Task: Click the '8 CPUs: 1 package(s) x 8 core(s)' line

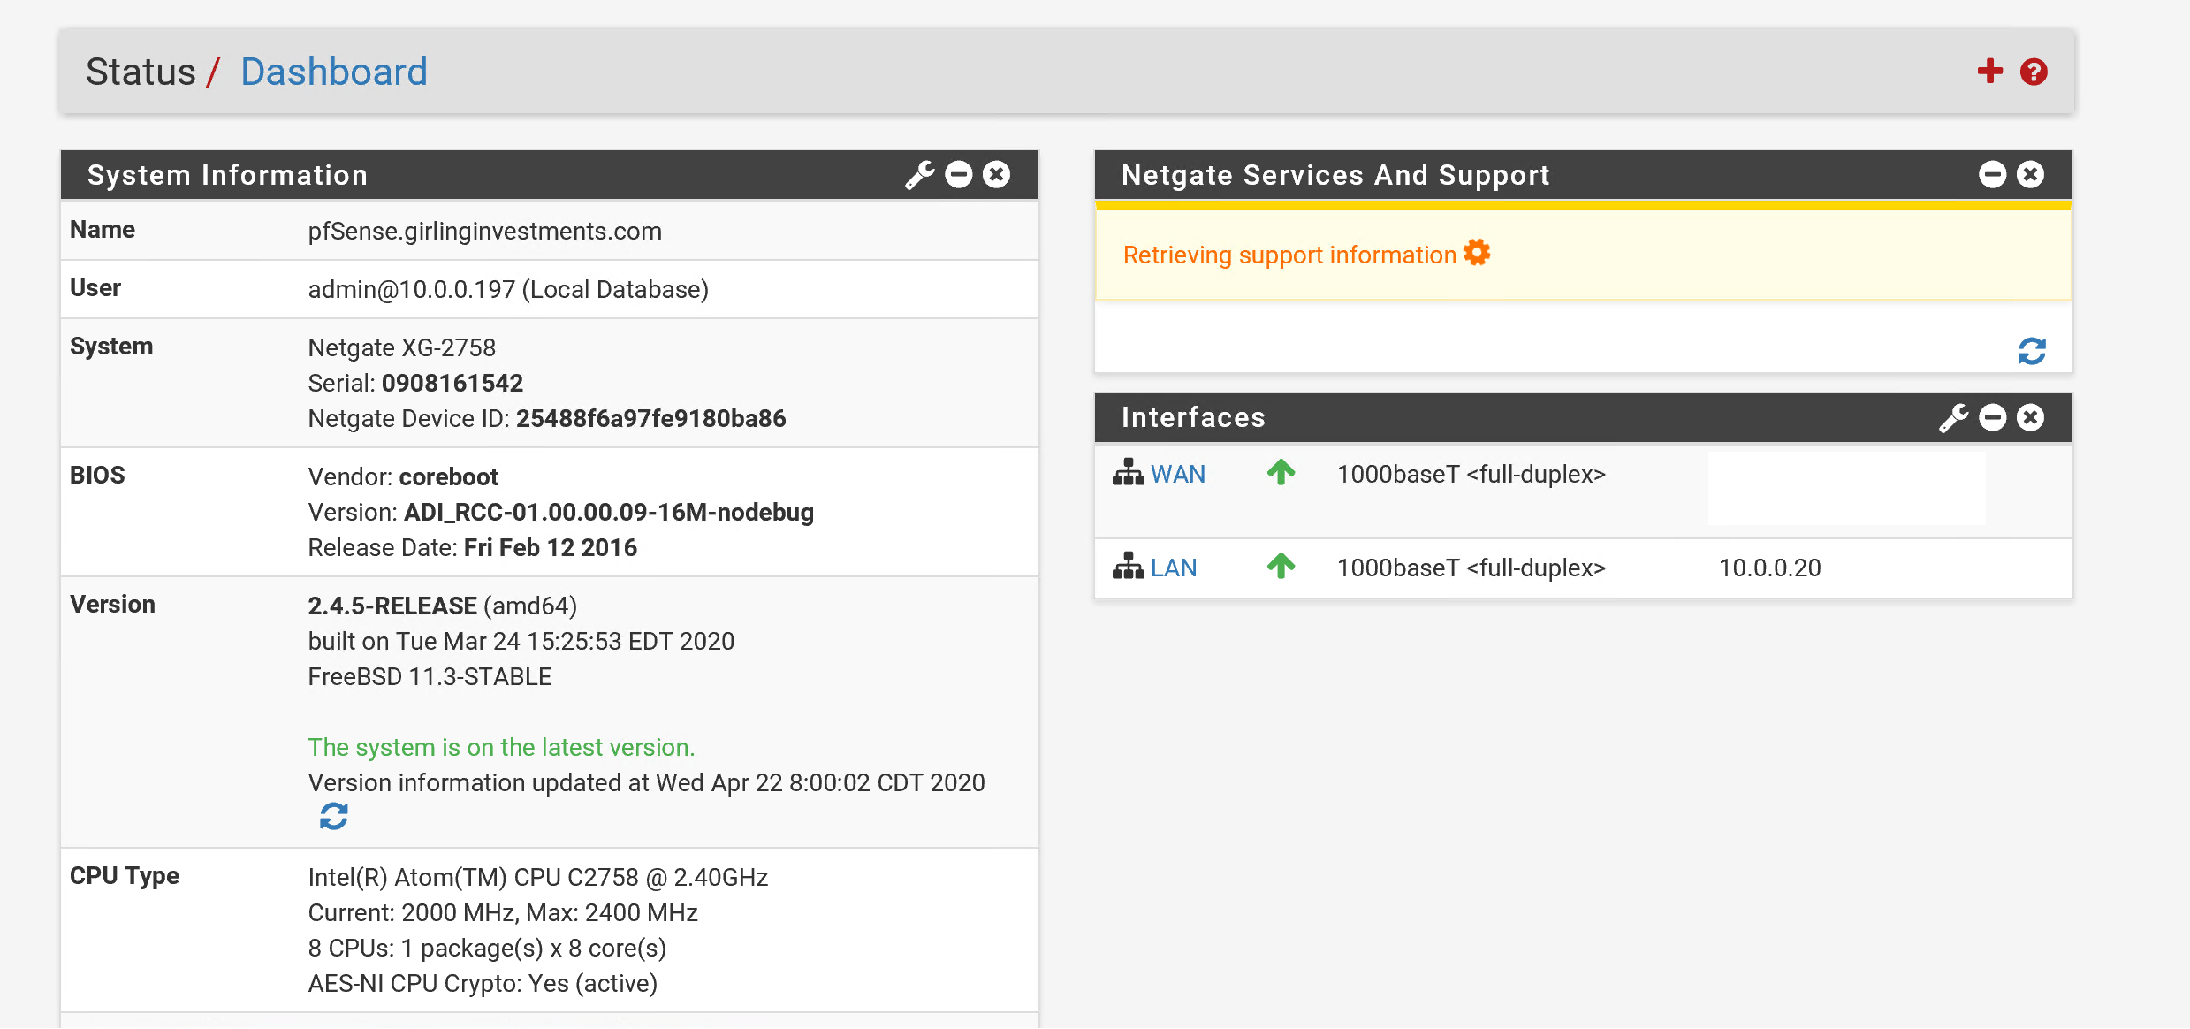Action: (487, 948)
